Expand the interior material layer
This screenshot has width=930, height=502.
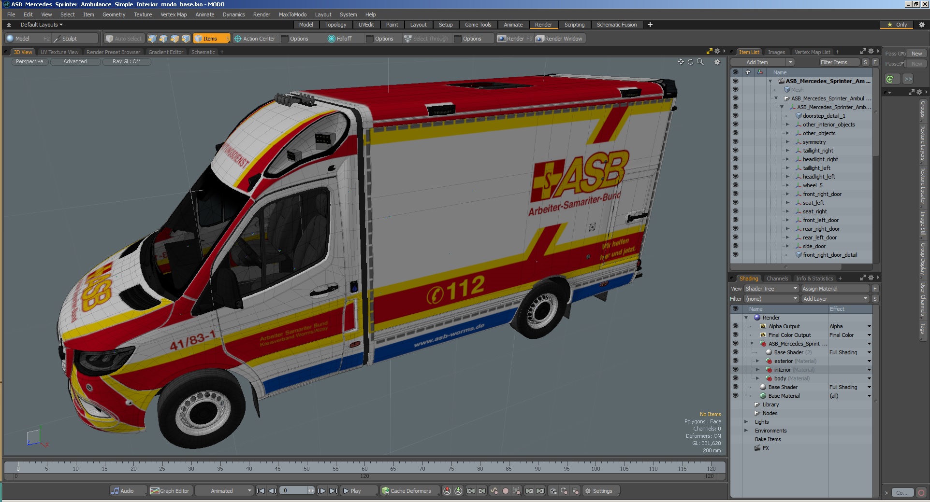tap(757, 370)
